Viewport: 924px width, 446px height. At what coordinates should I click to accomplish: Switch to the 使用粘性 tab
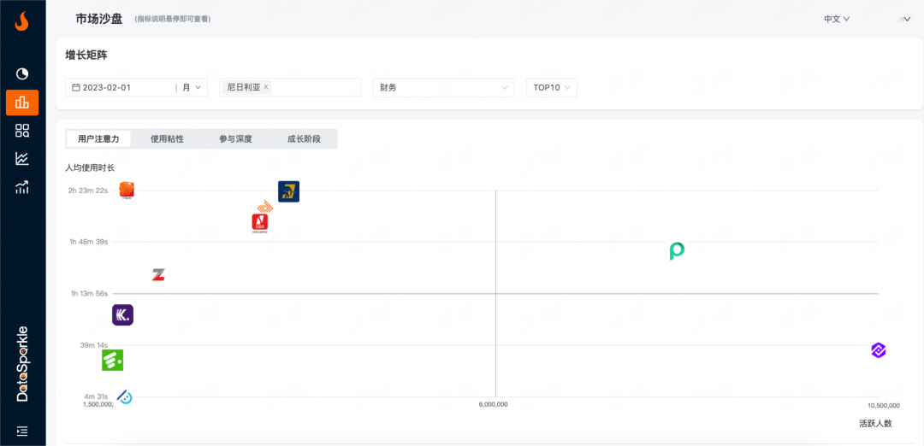coord(167,138)
